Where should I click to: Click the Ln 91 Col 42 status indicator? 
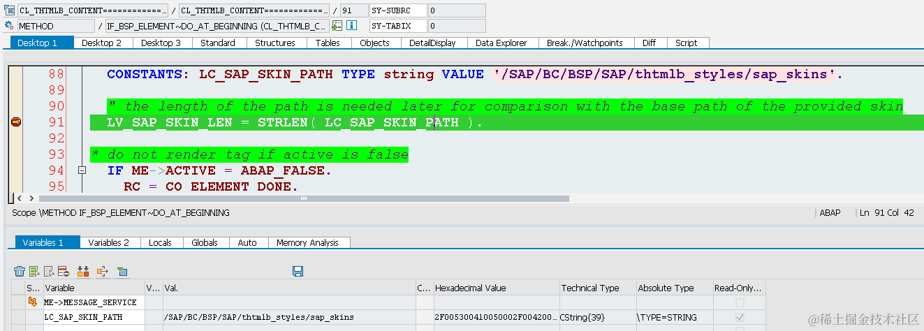click(x=886, y=213)
